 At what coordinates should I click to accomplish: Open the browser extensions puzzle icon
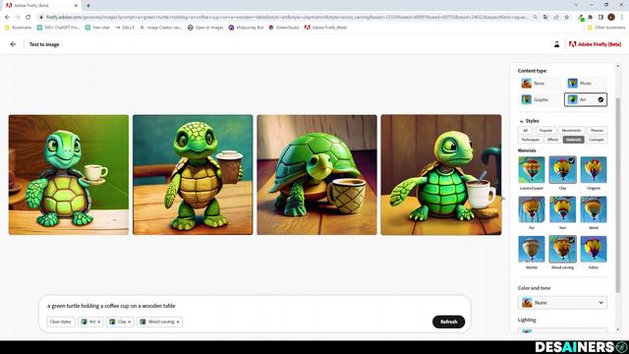591,17
